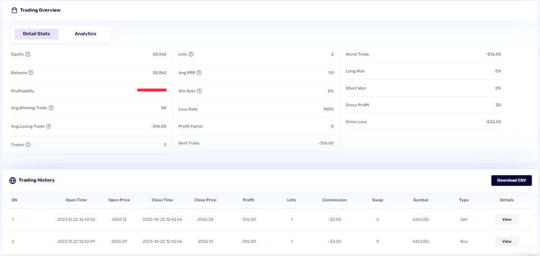540x256 pixels.
Task: Click the Symbol column header
Action: pyautogui.click(x=420, y=200)
